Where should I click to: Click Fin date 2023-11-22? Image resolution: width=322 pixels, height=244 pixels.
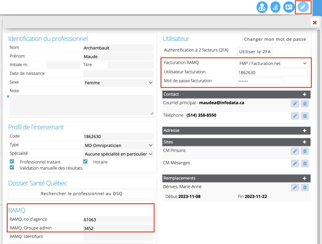click(x=256, y=197)
